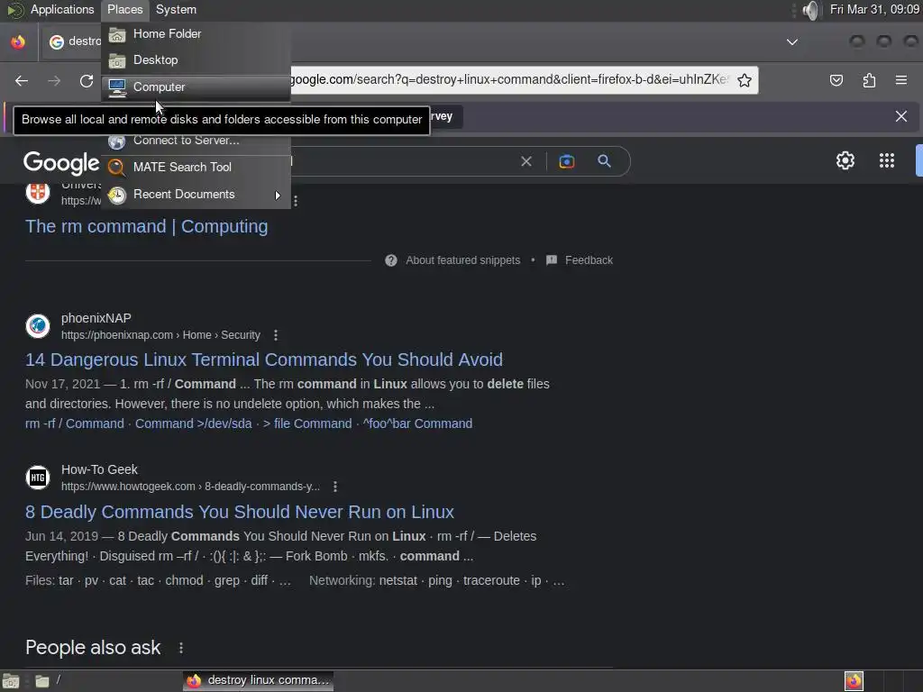The height and width of the screenshot is (692, 923).
Task: Click the Firefox logo icon beside the tabs
Action: pyautogui.click(x=18, y=41)
